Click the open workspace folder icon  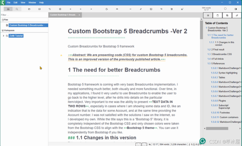(x=29, y=9)
